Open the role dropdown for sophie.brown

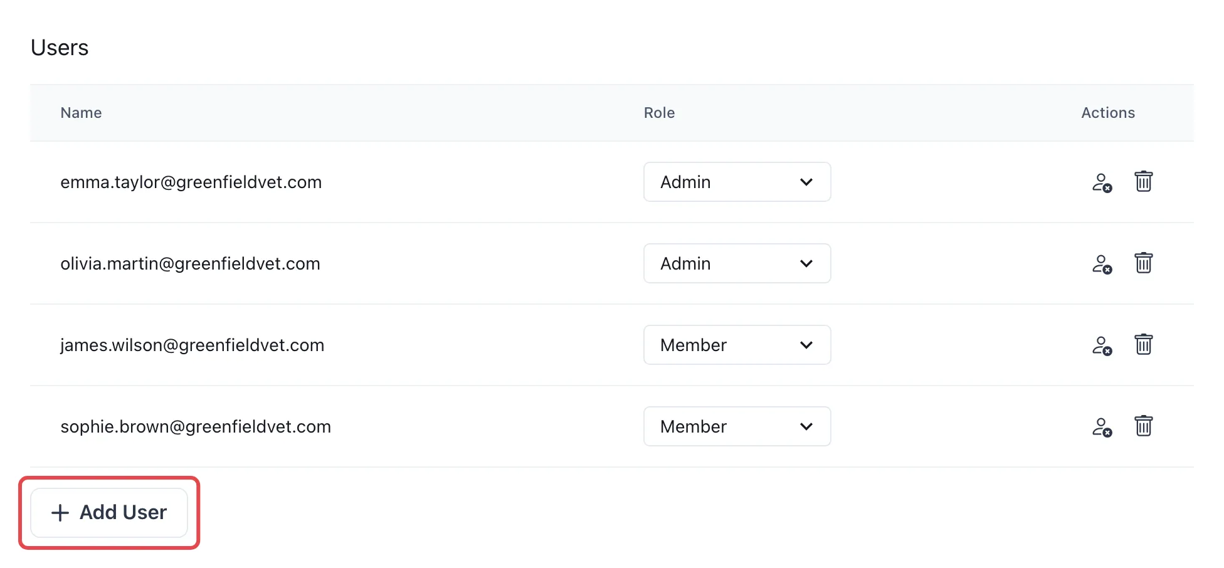click(x=737, y=426)
